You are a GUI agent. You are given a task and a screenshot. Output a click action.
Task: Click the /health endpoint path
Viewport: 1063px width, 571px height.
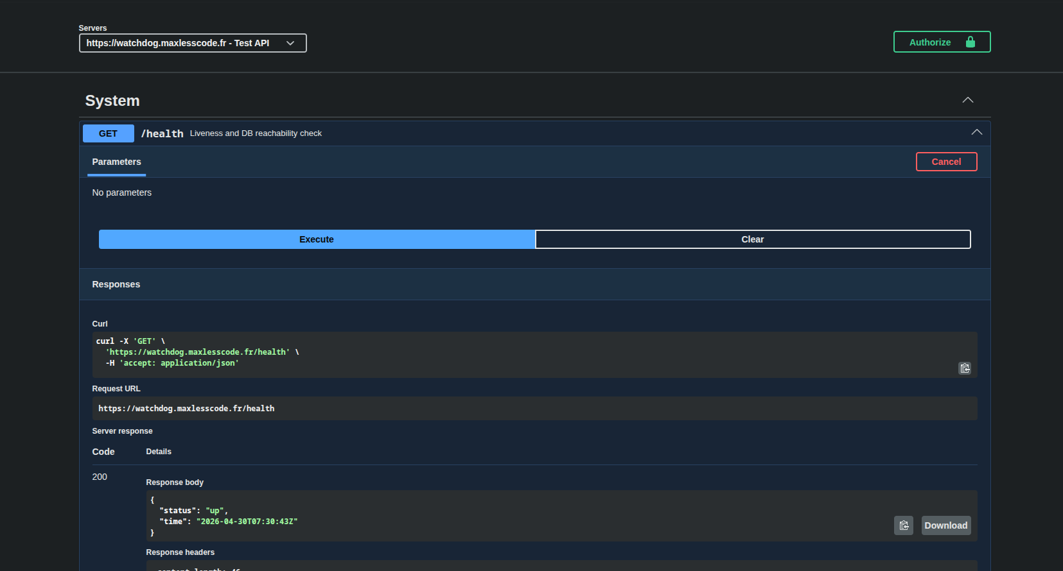tap(162, 133)
